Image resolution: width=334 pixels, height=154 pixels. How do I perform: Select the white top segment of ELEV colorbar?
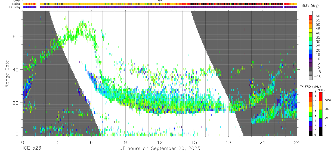pos(311,13)
